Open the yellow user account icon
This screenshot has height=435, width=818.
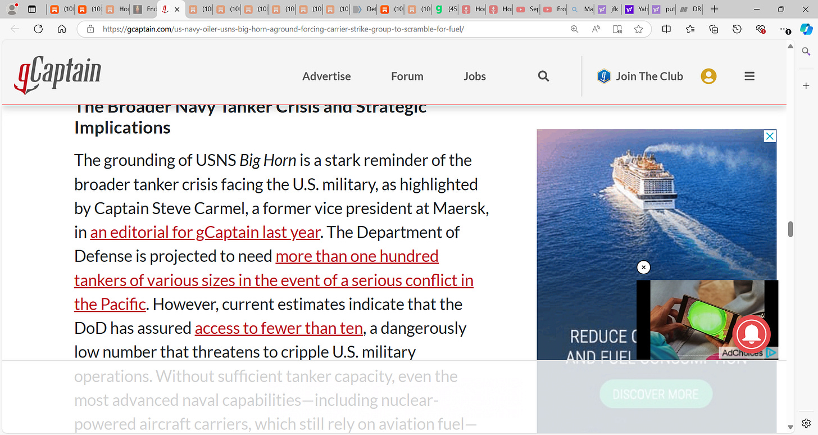[708, 76]
